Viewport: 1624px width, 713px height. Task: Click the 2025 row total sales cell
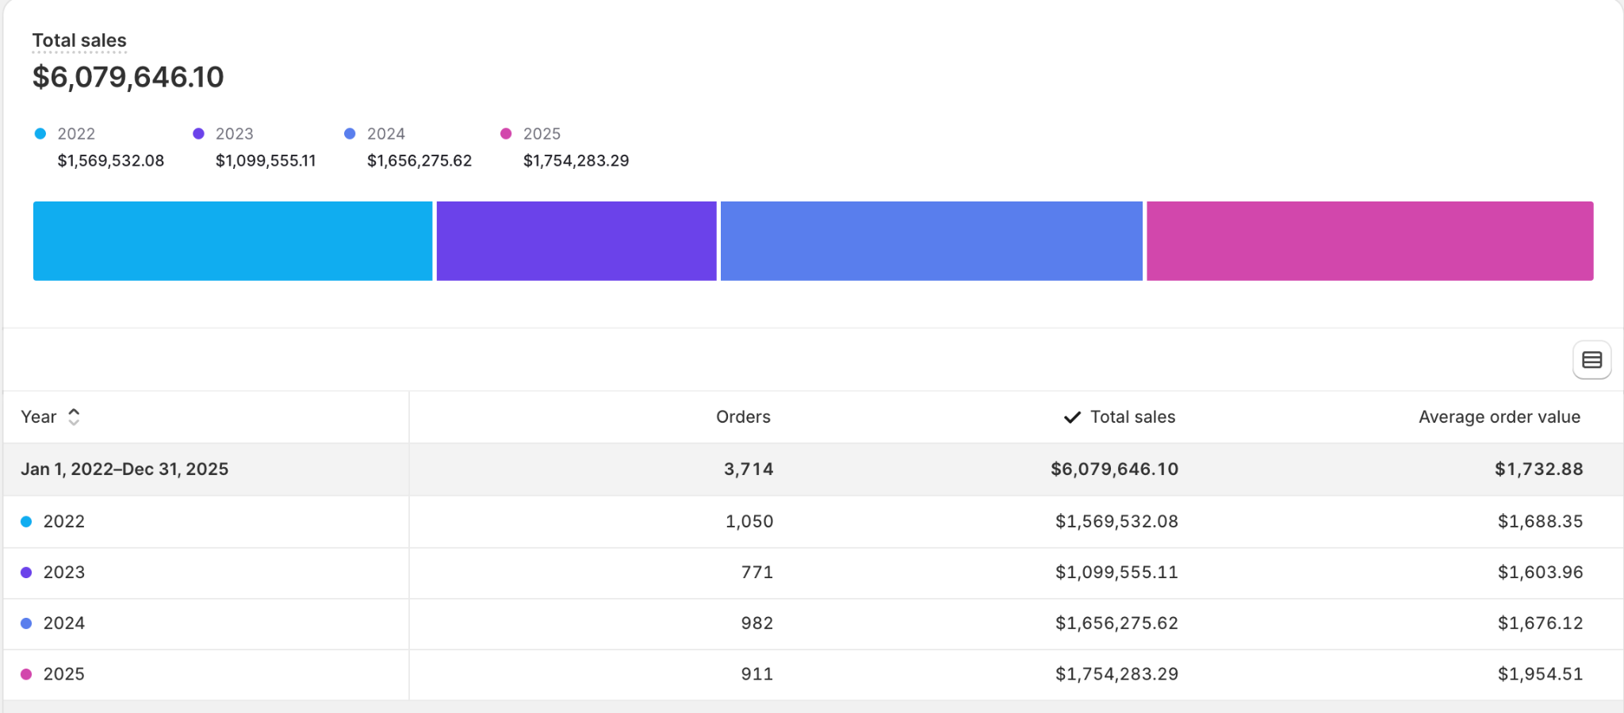click(1116, 674)
